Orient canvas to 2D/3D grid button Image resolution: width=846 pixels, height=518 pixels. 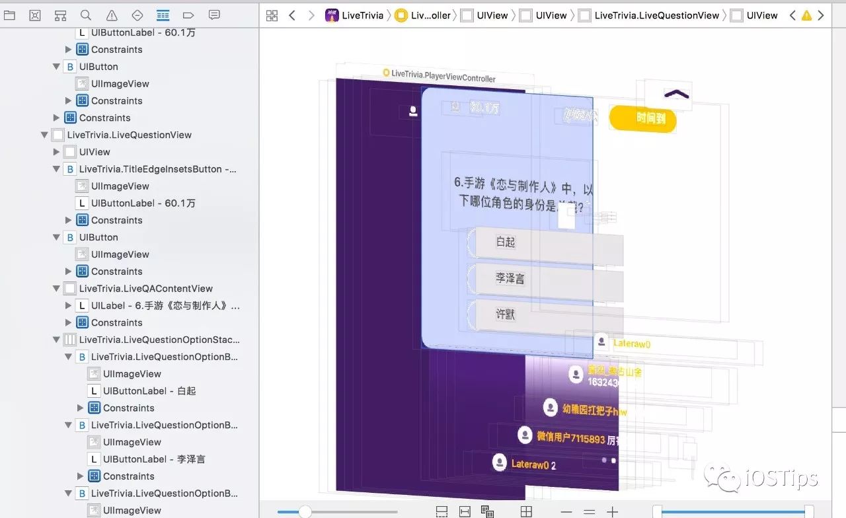526,511
